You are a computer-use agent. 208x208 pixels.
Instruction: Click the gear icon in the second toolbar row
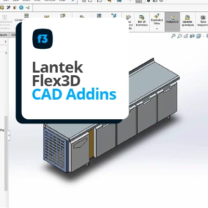(2, 8)
